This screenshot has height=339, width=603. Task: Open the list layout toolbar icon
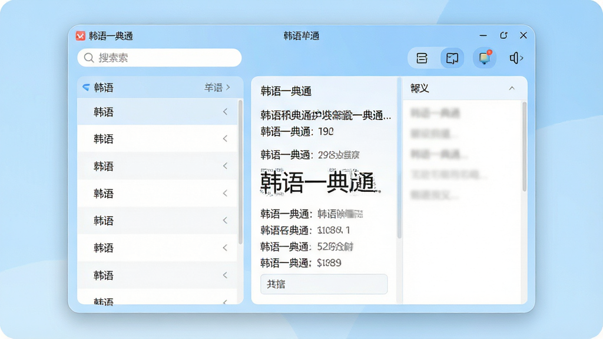pos(422,58)
